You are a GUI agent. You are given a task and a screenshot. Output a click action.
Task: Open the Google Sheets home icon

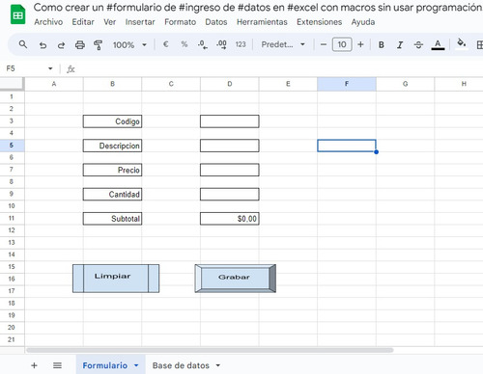pyautogui.click(x=17, y=14)
